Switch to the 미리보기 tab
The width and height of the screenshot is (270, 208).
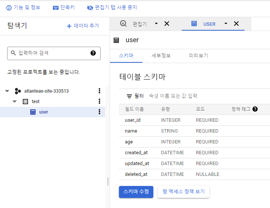coord(199,56)
